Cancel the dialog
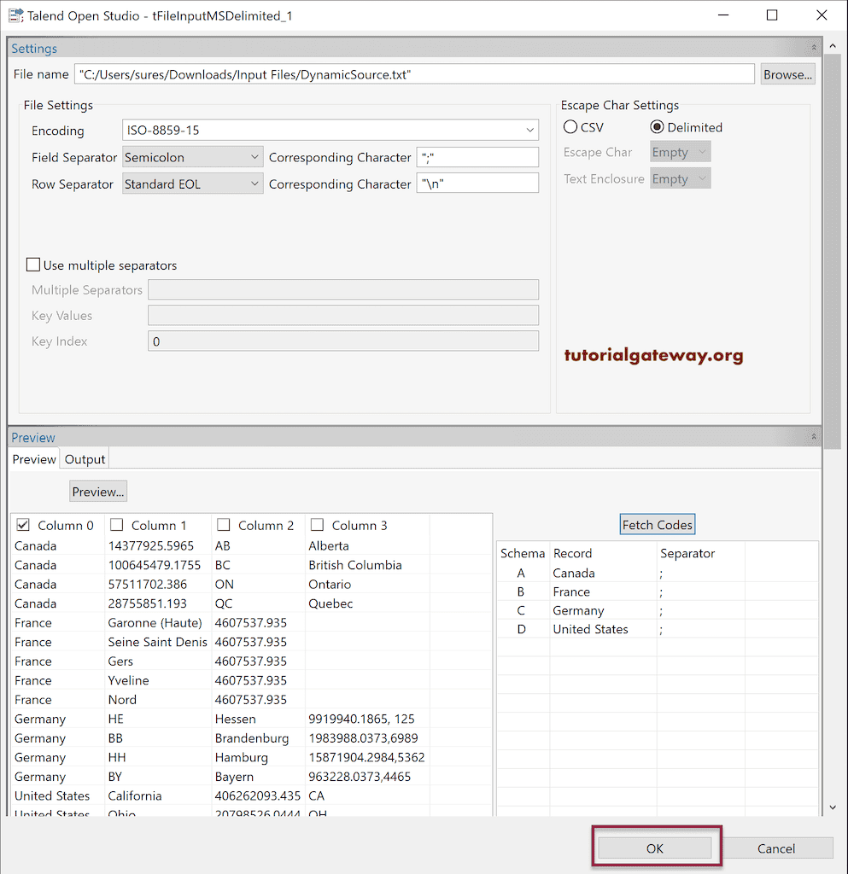The height and width of the screenshot is (874, 848). click(778, 848)
